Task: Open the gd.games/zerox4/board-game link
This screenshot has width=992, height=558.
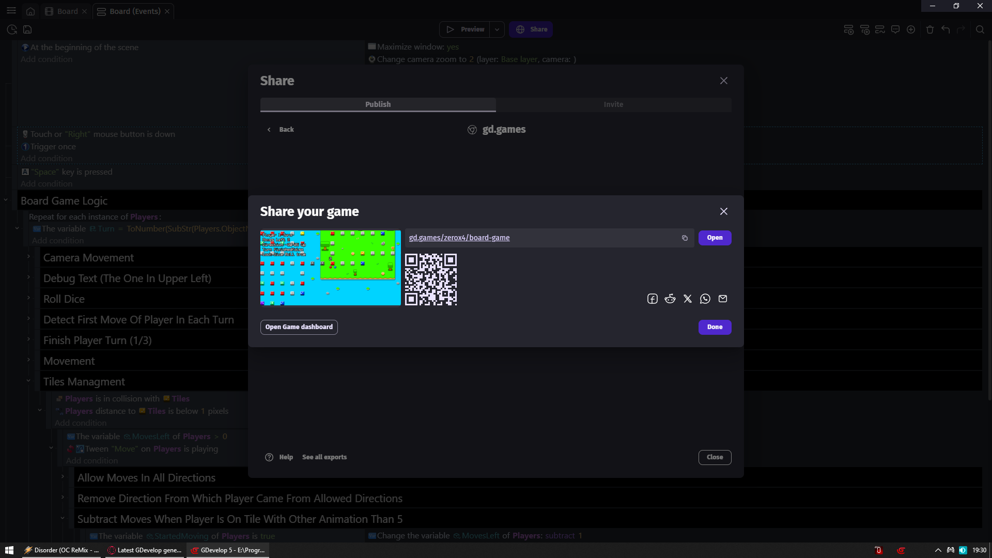Action: pyautogui.click(x=459, y=238)
